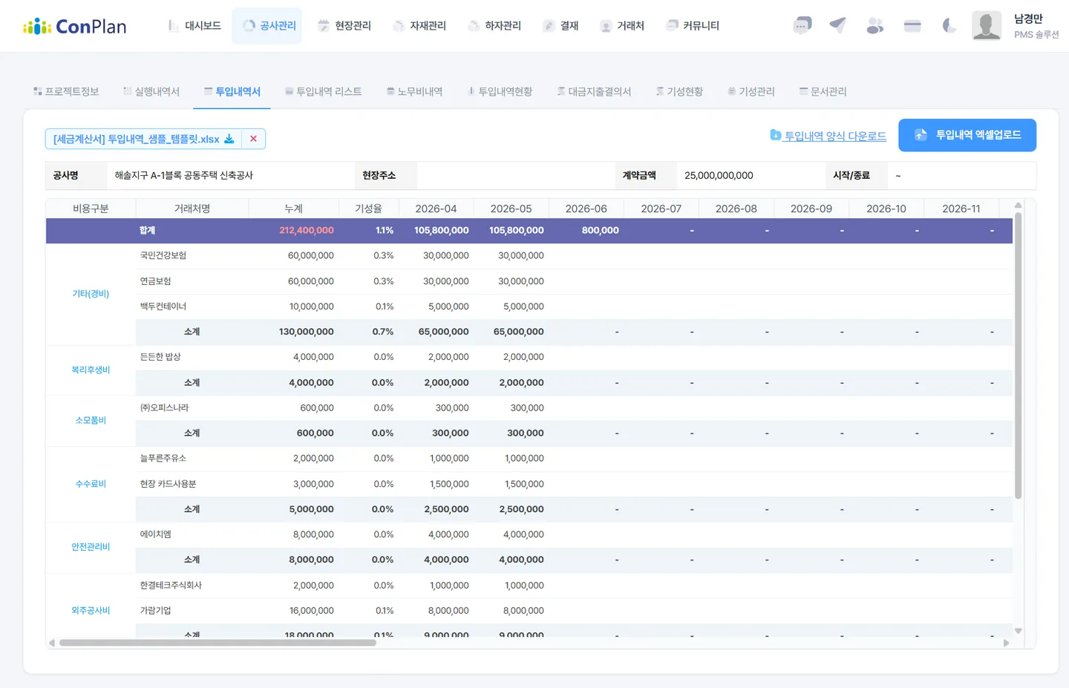Open the 하자관리 menu
This screenshot has width=1069, height=688.
(494, 26)
